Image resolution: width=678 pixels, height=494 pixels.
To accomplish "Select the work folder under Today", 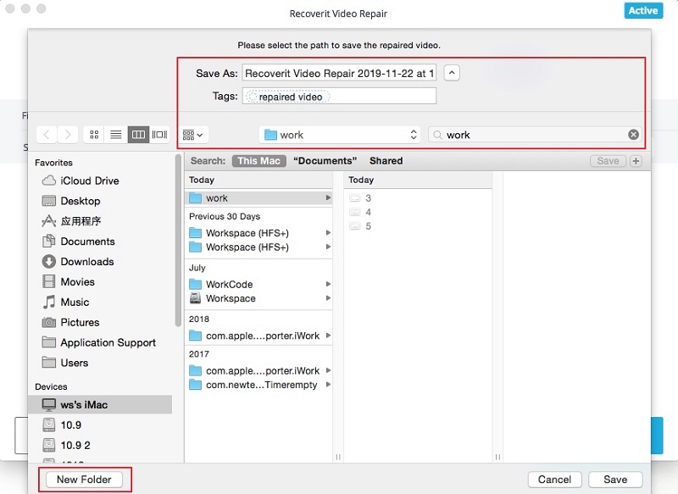I will click(x=258, y=198).
